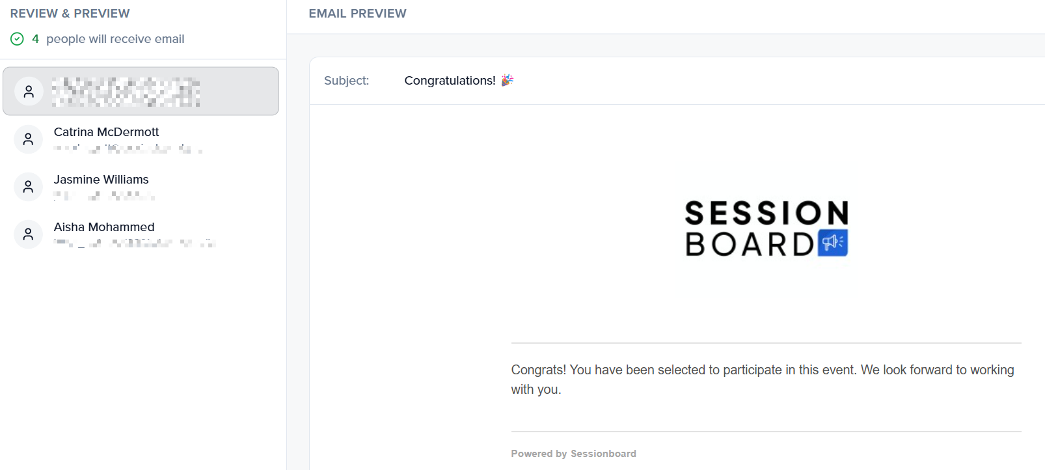Select the Catrina McDermott recipient name
1045x470 pixels.
[106, 132]
